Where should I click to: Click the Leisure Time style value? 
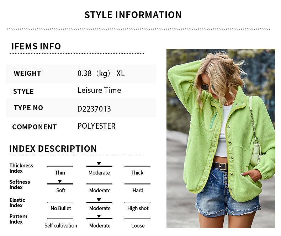99,90
